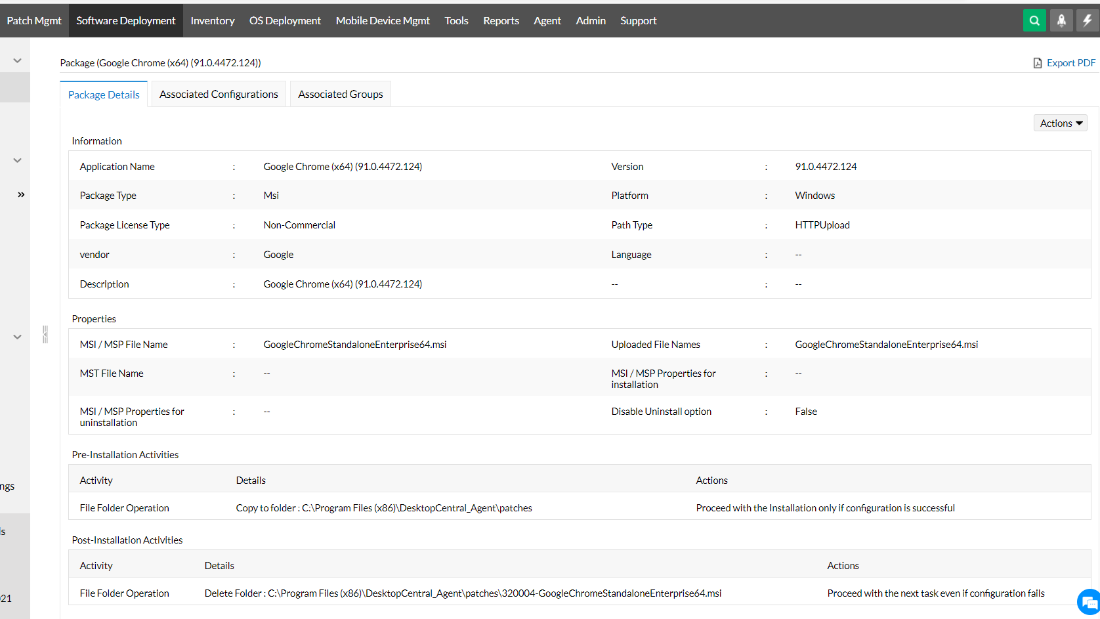1100x619 pixels.
Task: Click the MST File Name label
Action: pos(112,374)
